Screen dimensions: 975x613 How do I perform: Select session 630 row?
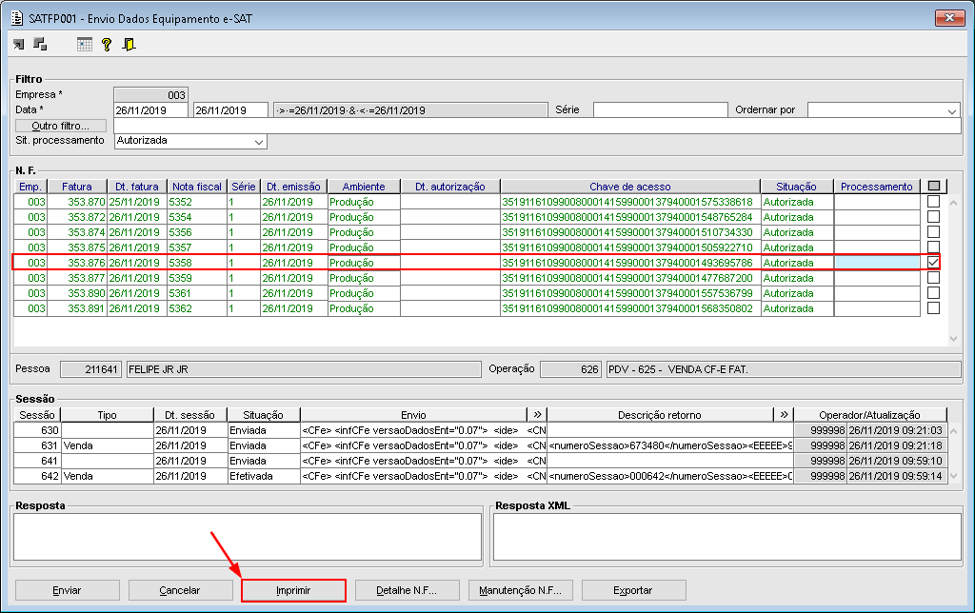tap(480, 430)
